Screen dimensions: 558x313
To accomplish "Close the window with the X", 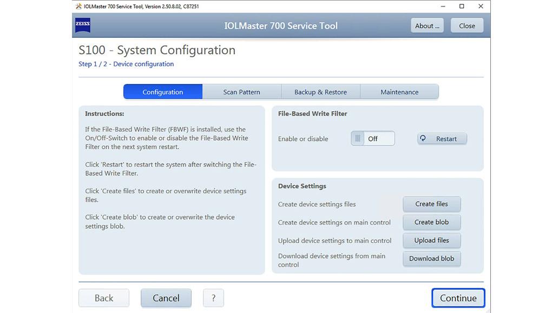I will point(481,6).
